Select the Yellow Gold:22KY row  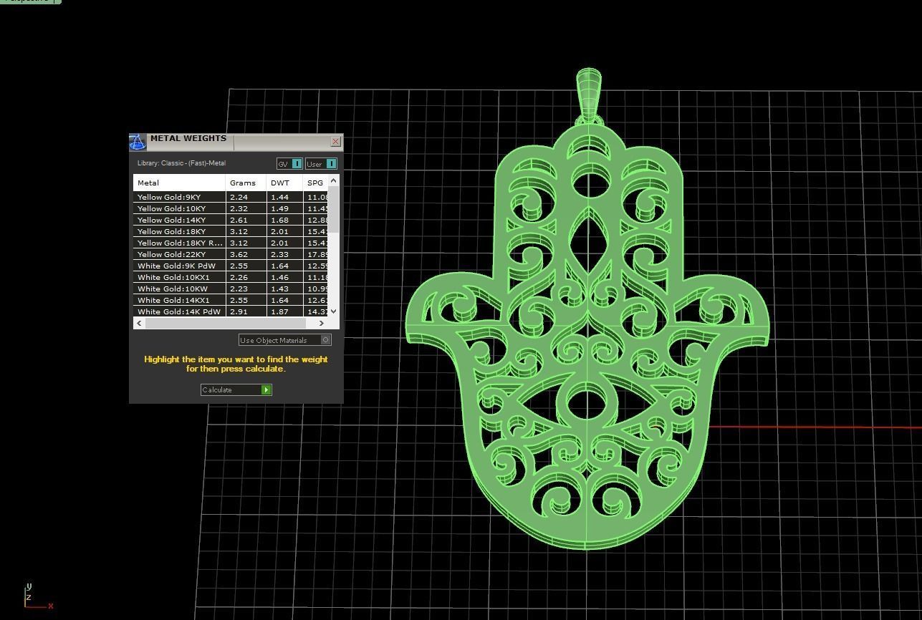click(231, 254)
